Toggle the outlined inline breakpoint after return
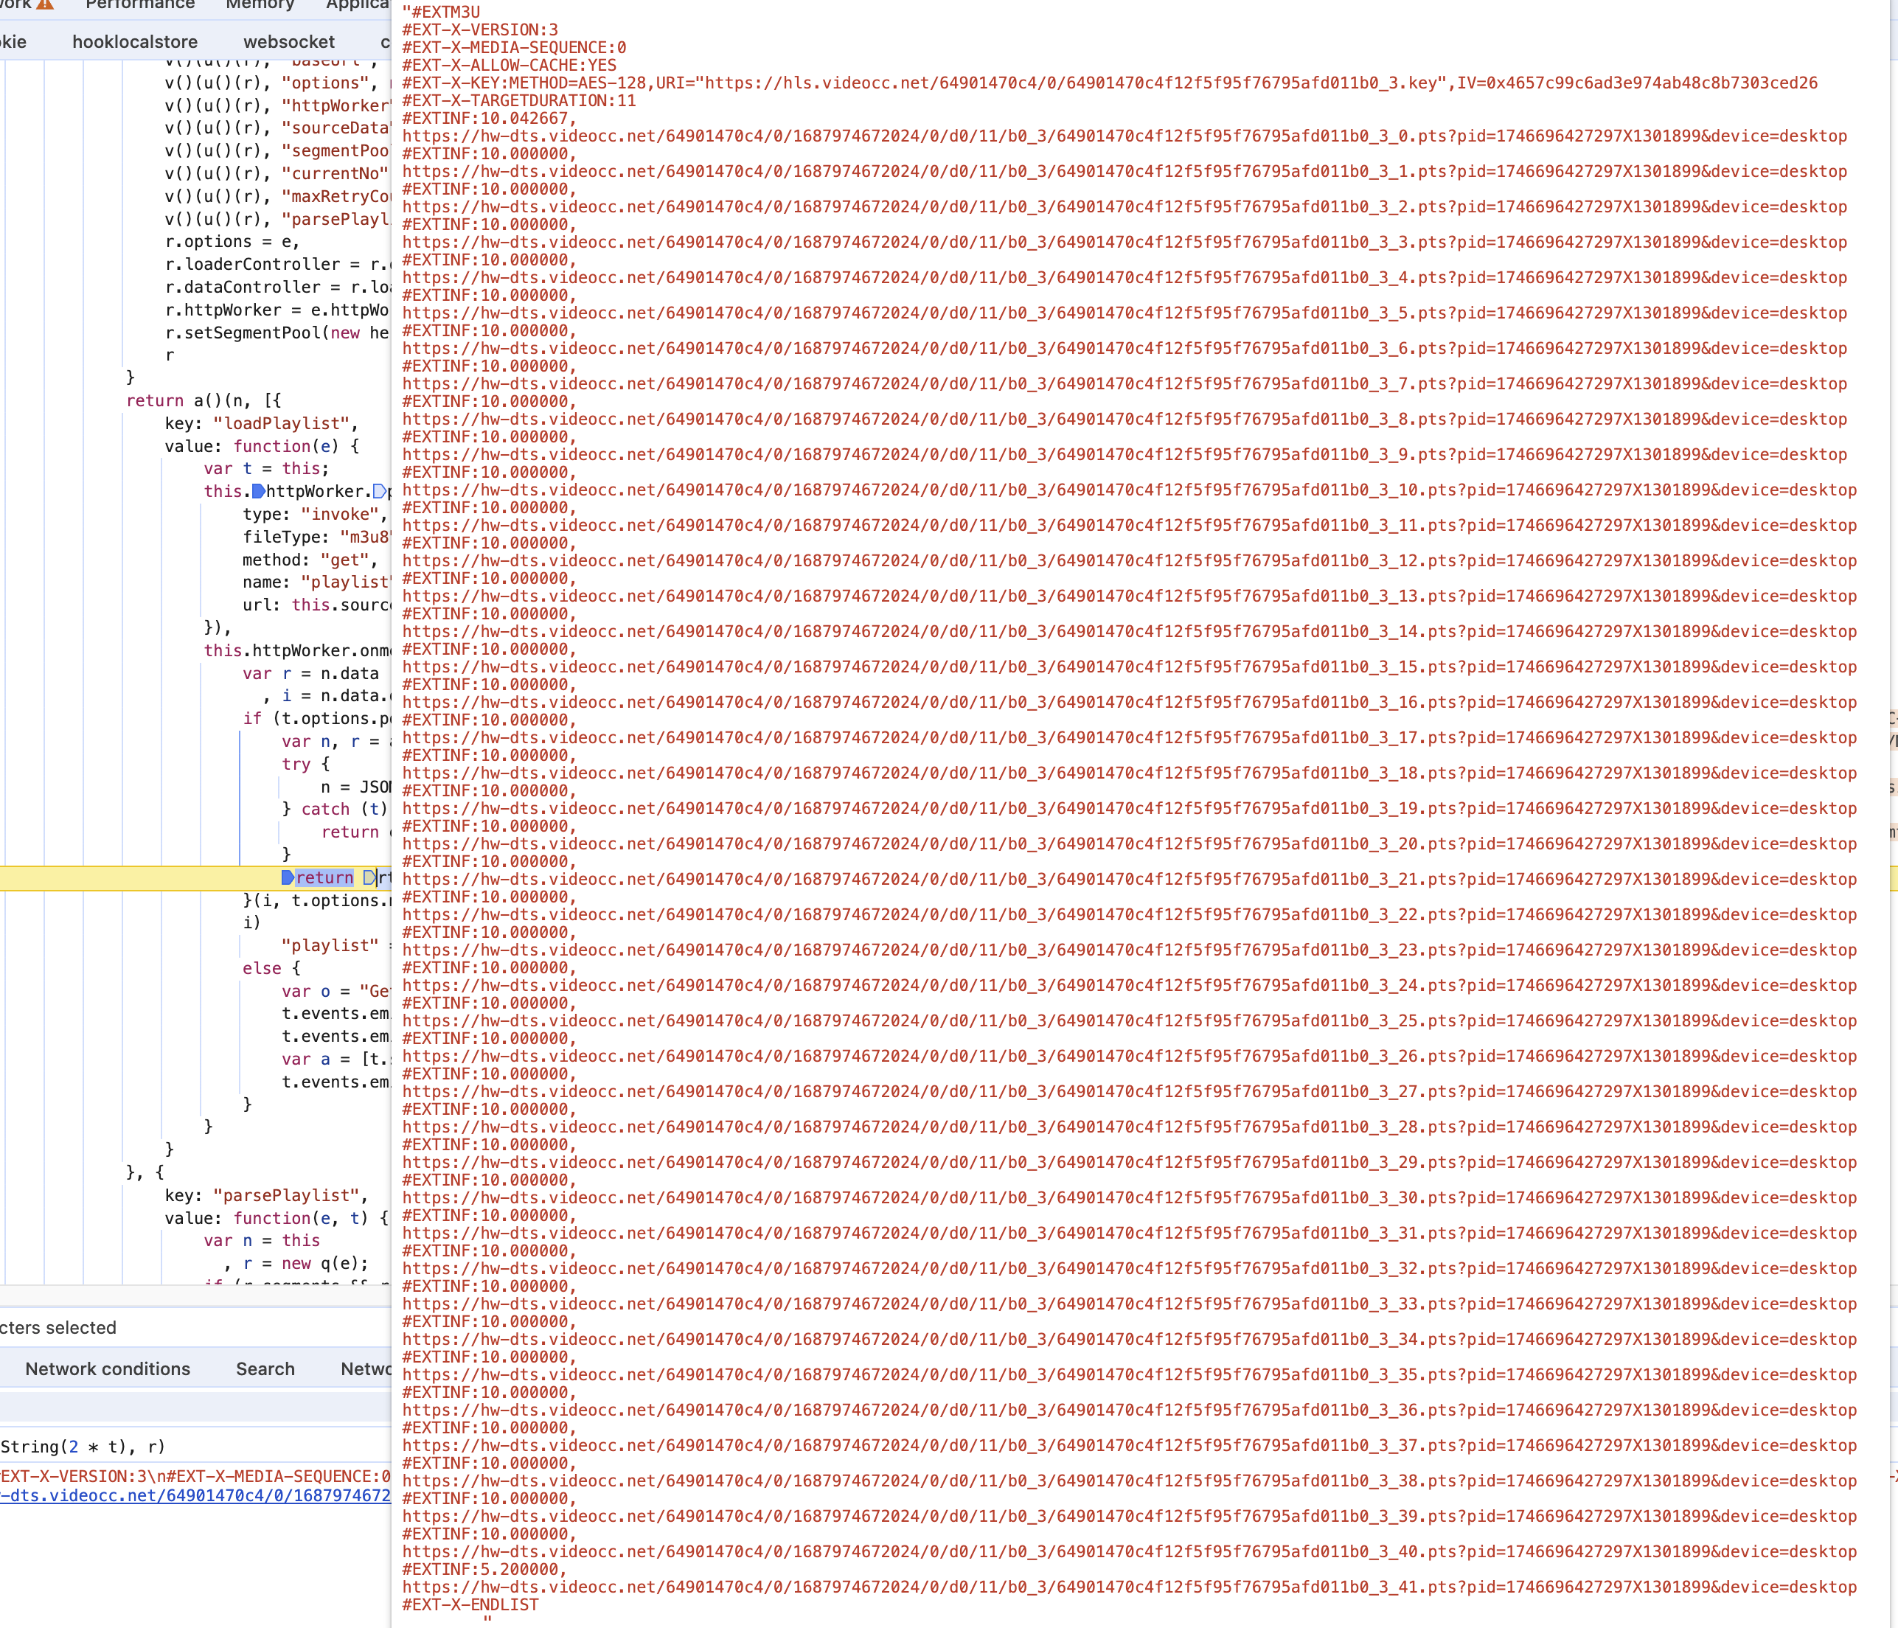1898x1628 pixels. coord(369,877)
